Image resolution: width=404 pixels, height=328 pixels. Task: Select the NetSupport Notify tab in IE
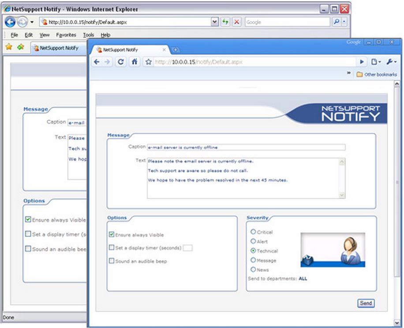coord(59,48)
